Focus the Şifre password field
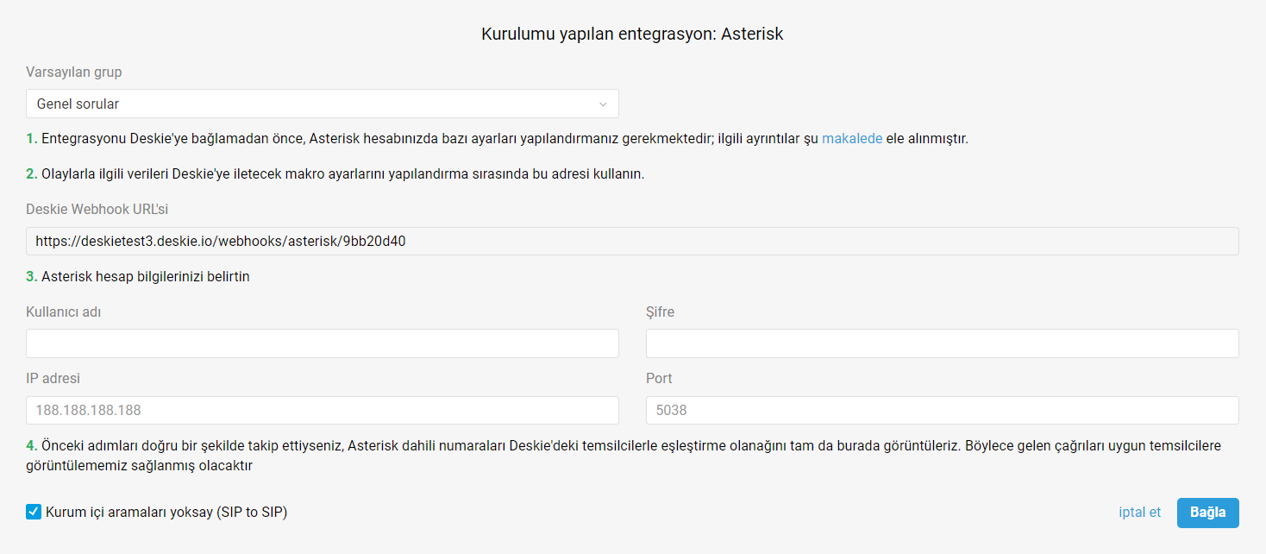The width and height of the screenshot is (1266, 554). (943, 343)
